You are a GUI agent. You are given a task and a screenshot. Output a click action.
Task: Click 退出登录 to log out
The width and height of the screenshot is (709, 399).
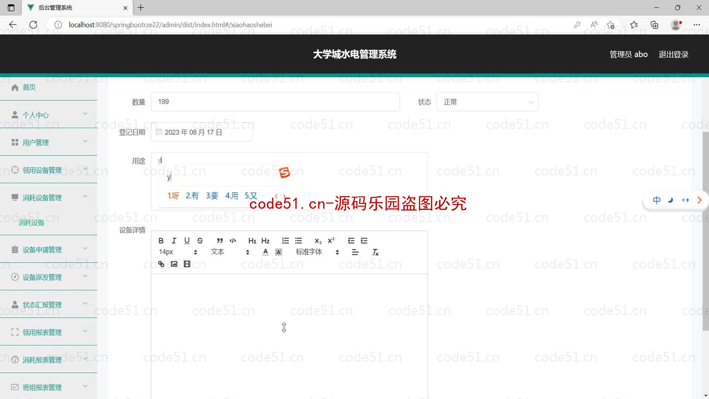[x=673, y=54]
